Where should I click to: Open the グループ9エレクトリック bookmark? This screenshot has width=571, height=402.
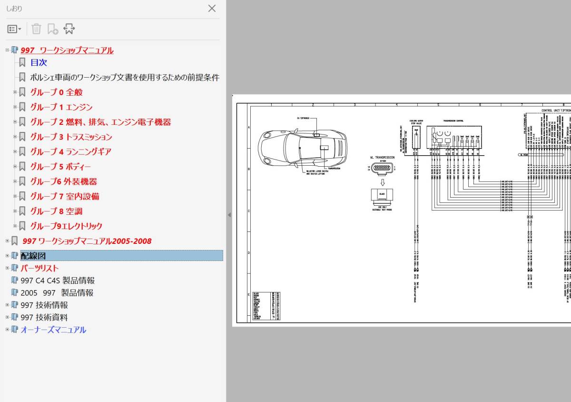(66, 226)
